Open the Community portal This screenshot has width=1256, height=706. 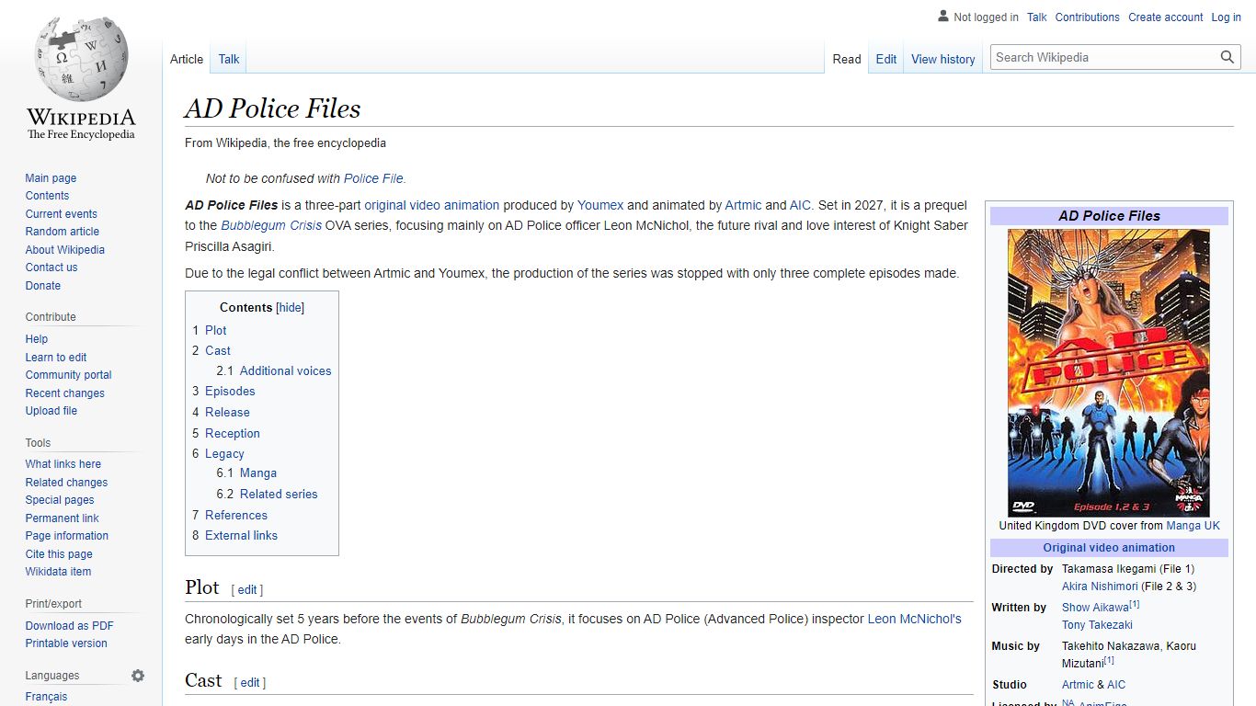[x=68, y=375]
